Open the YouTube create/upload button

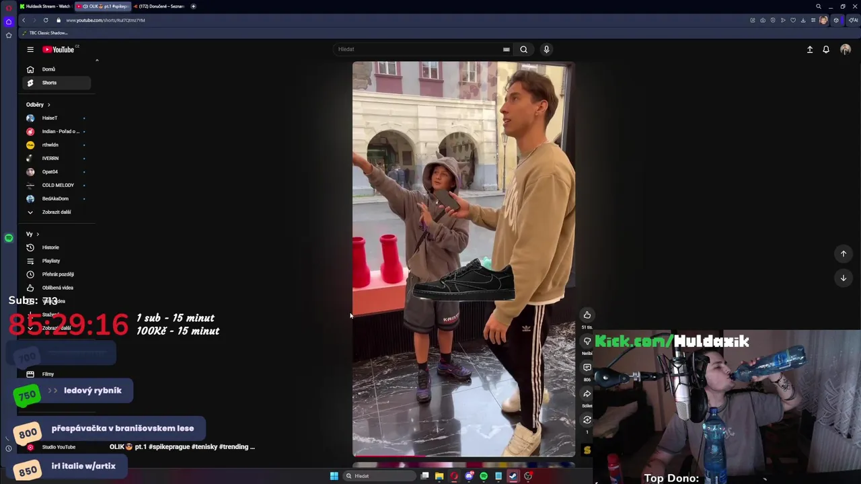click(x=810, y=49)
